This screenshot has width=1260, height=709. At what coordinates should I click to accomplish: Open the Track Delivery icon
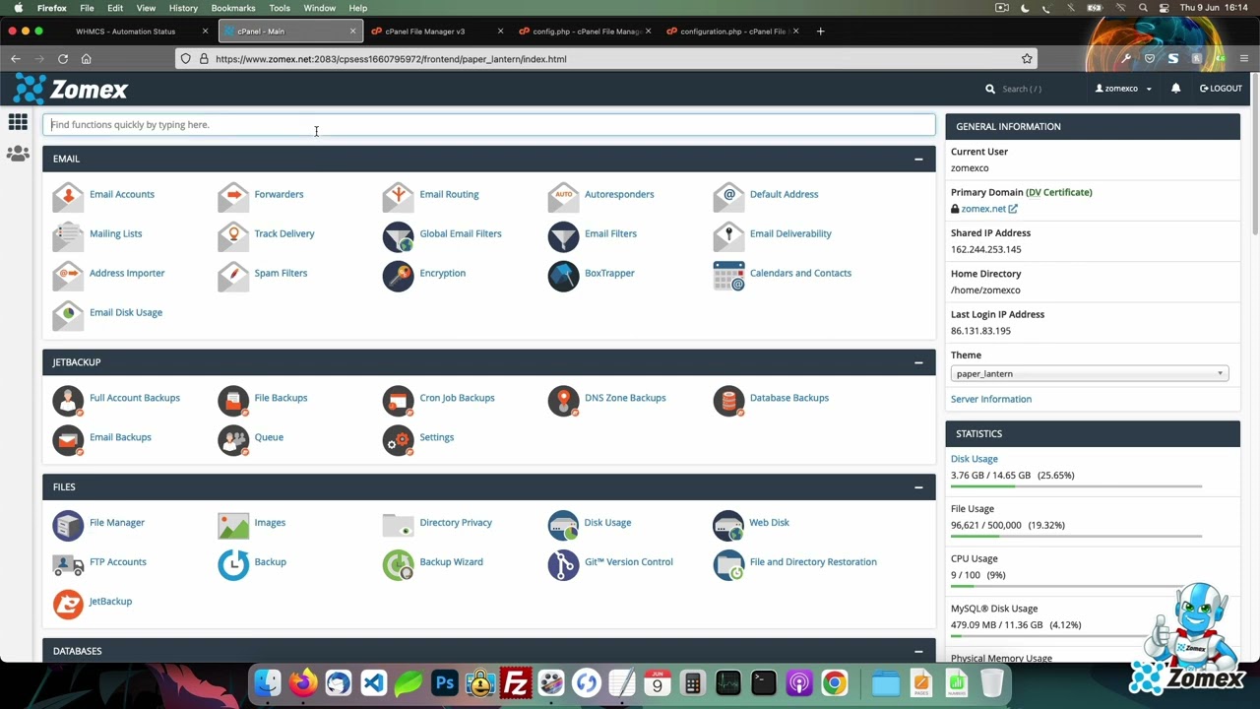233,235
